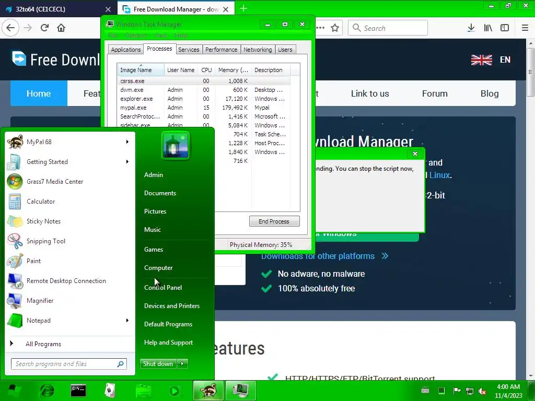Viewport: 535px width, 401px height.
Task: Open Paint from the Start menu
Action: click(x=33, y=261)
